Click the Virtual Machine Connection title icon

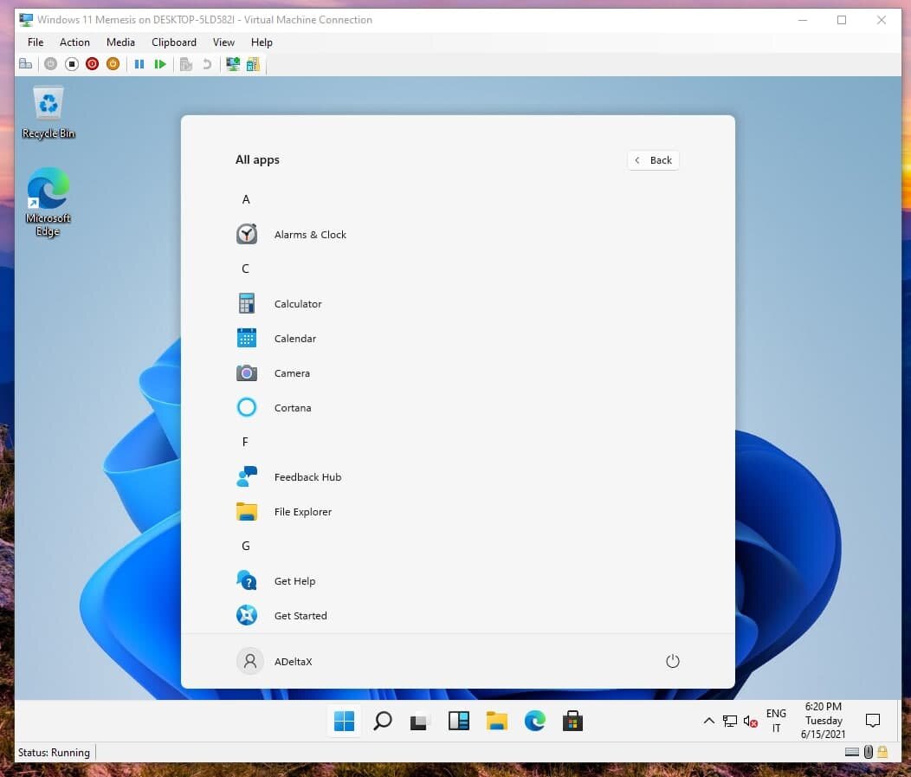click(26, 20)
